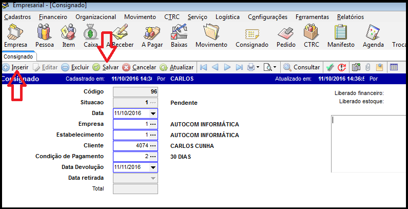Screen dimensions: 408x209
Task: Open the Financeiro menu
Action: (53, 17)
